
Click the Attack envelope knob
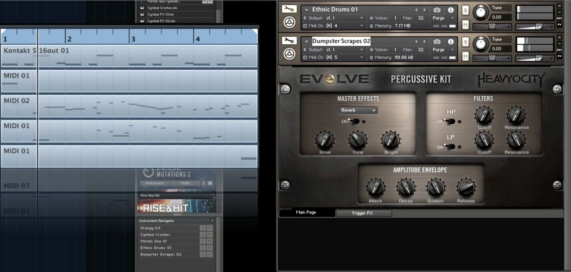coord(376,188)
